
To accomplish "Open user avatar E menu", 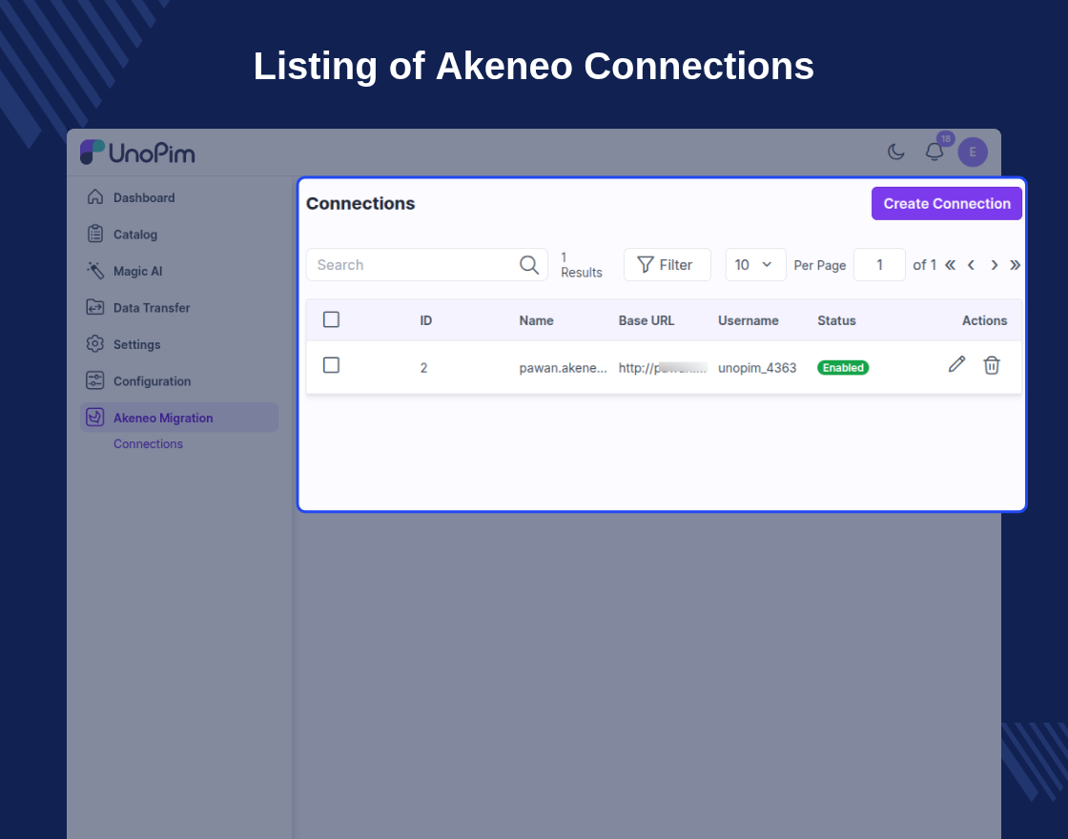I will tap(973, 152).
